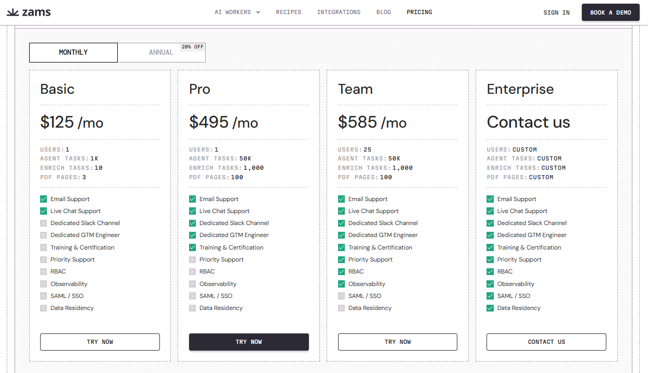Click Team plan 'USERS: 25' text
The image size is (648, 373).
click(x=355, y=150)
